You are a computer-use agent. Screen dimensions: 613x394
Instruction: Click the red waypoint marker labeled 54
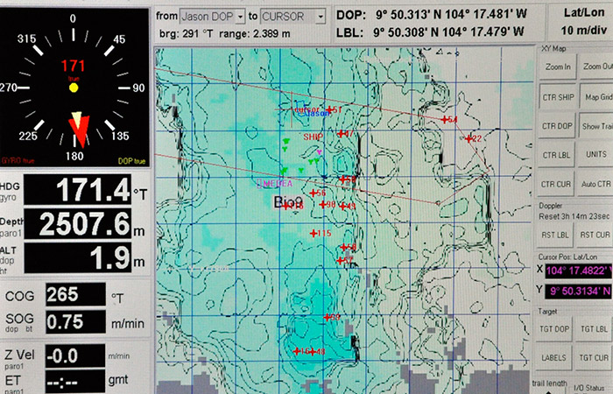click(x=445, y=119)
